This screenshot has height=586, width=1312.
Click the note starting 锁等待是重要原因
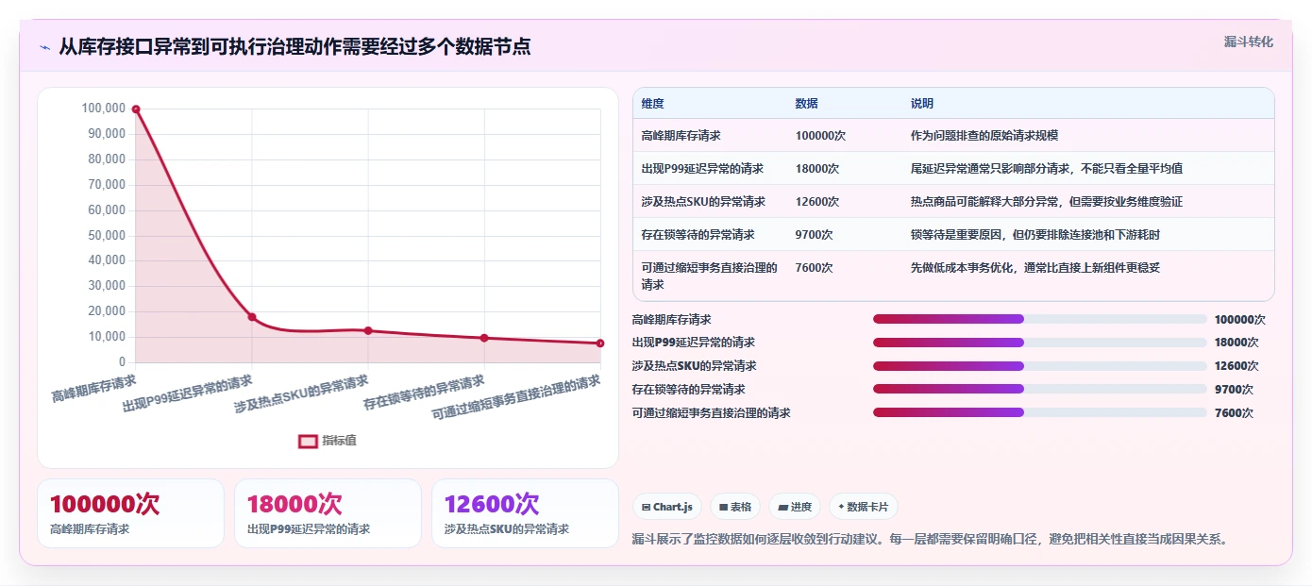click(1035, 235)
